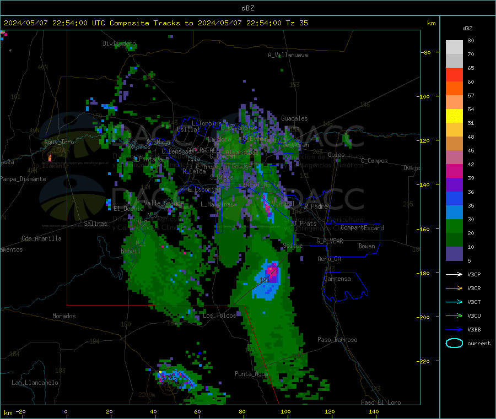
Task: Click the 'Bowen' map label
Action: pos(366,247)
